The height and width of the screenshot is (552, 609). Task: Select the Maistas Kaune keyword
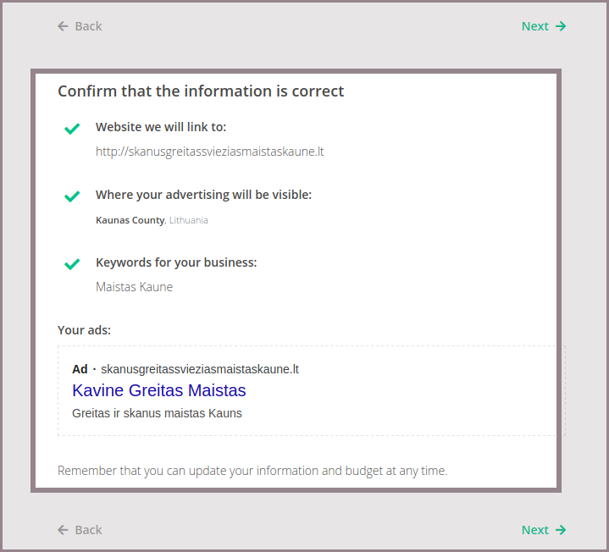pos(134,287)
